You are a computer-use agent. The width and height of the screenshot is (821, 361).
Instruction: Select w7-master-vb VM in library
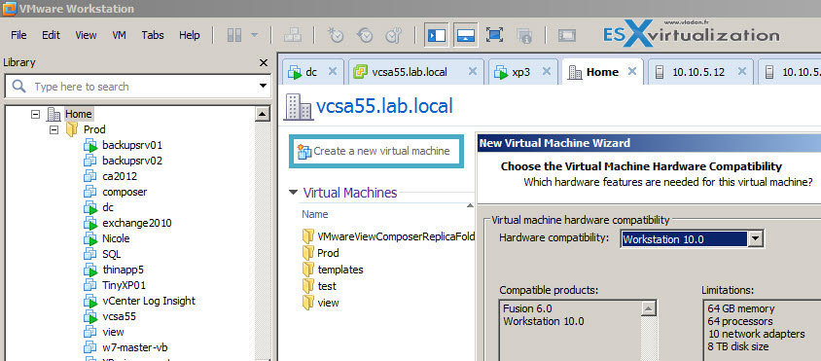click(135, 347)
